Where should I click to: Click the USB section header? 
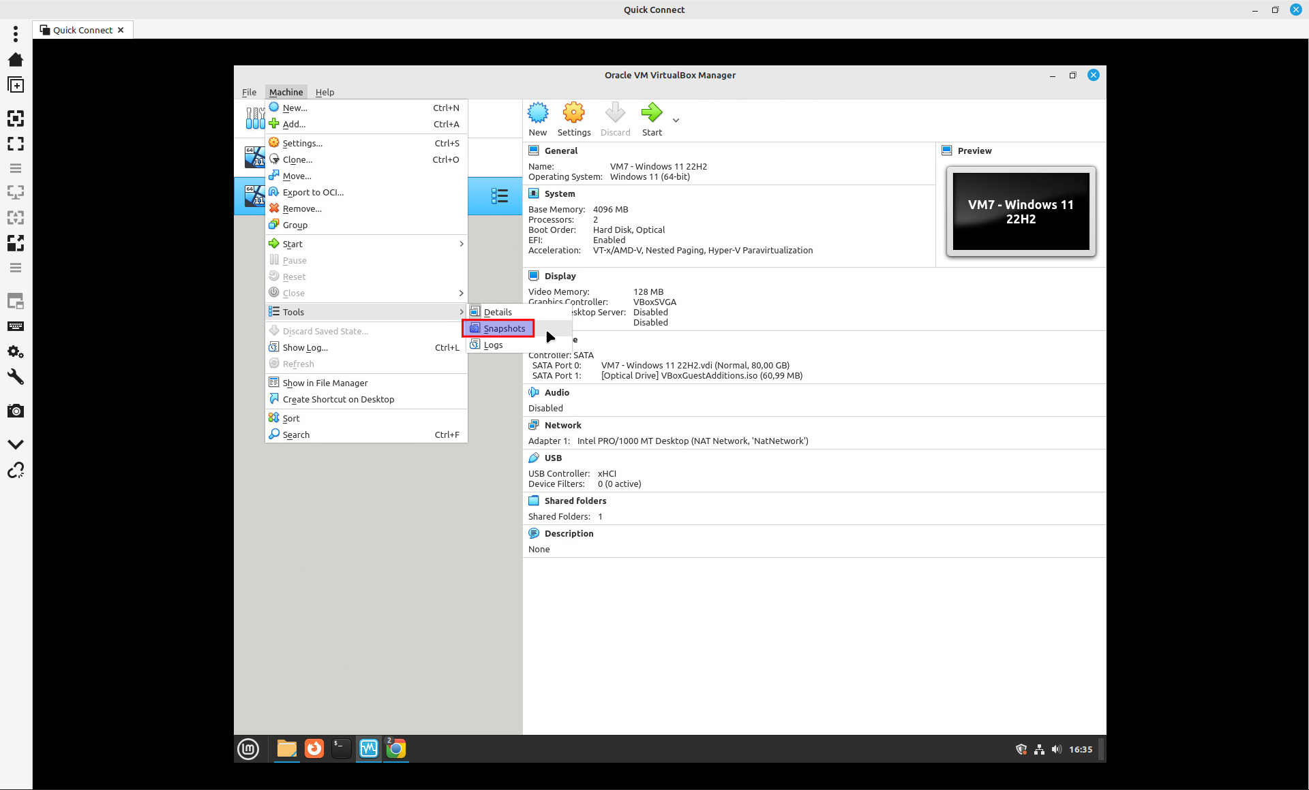point(553,458)
